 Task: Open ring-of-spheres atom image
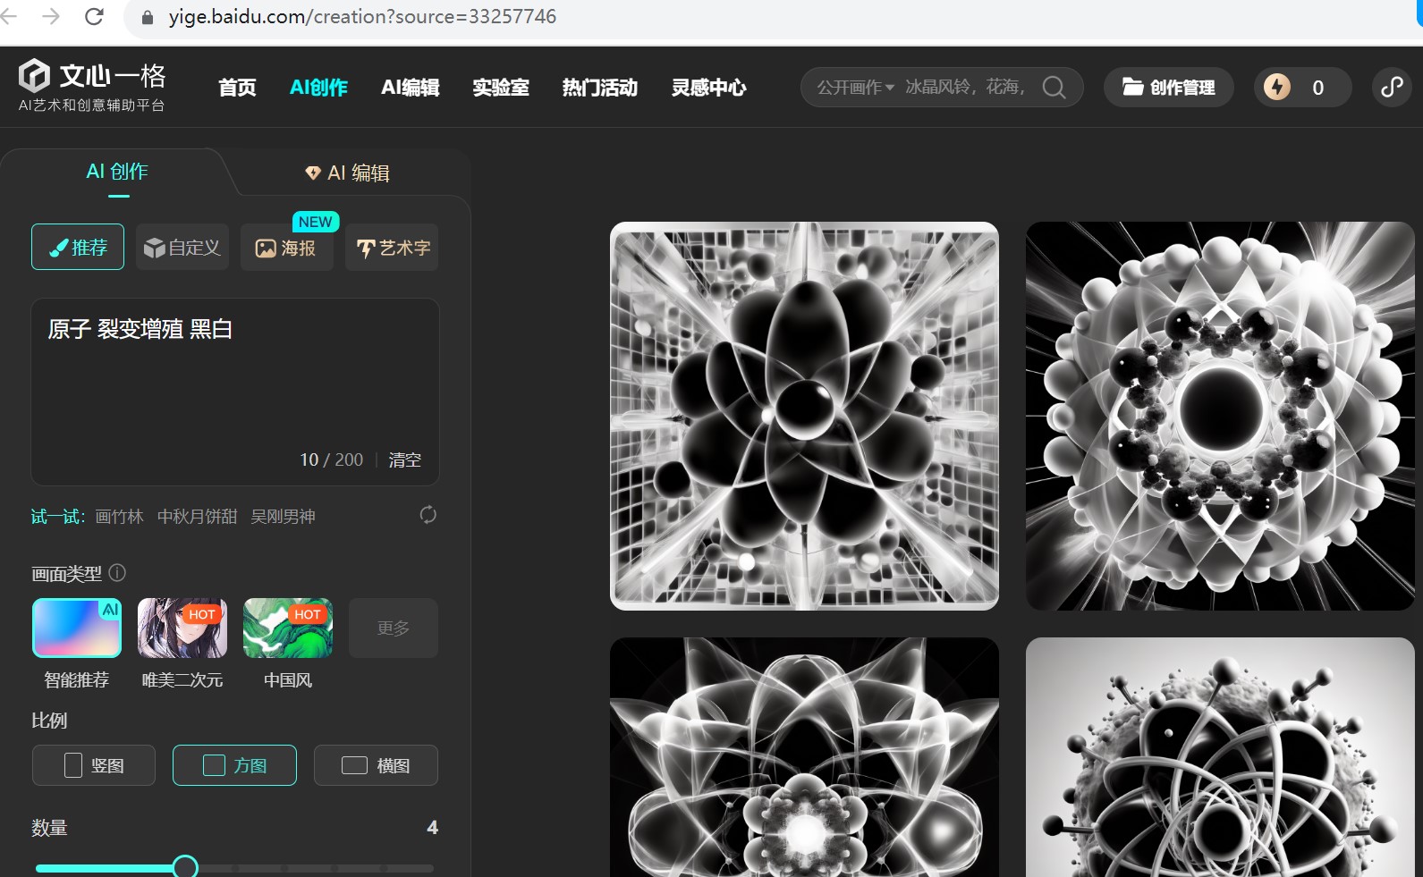pos(1220,416)
